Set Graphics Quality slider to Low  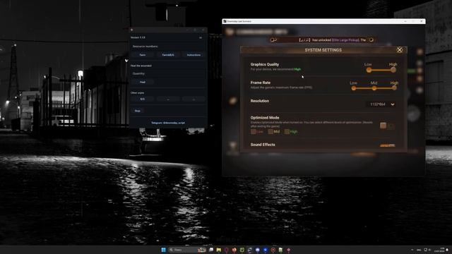[369, 70]
